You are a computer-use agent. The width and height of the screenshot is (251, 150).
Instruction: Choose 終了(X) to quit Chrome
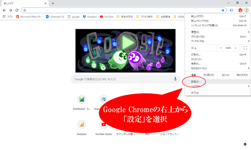coord(218,93)
